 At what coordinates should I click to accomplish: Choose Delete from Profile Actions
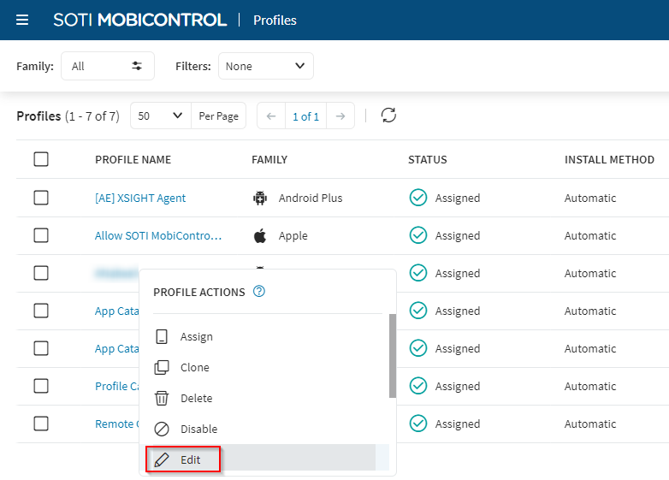[264, 398]
